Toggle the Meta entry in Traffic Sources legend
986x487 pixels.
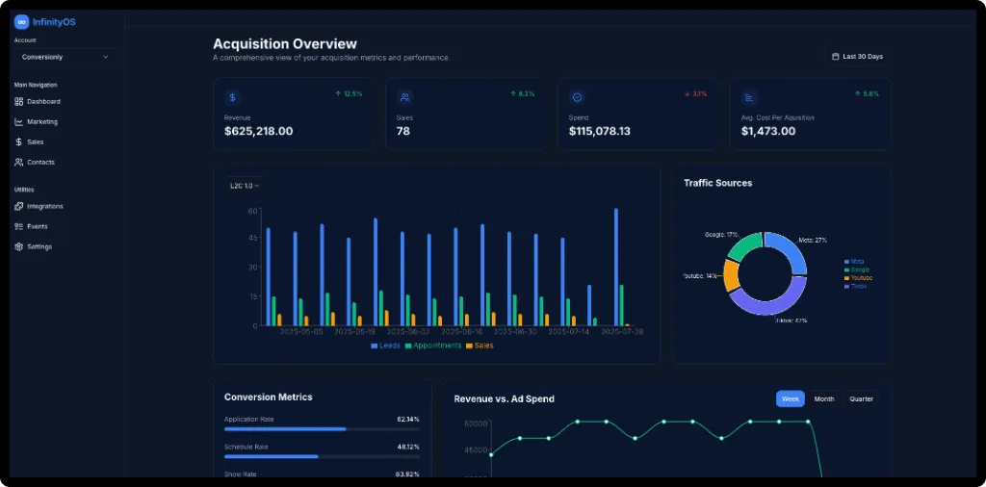tap(856, 261)
